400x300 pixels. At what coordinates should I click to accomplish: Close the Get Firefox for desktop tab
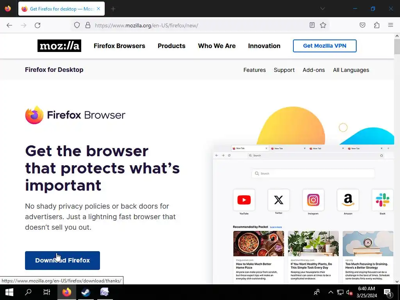(x=98, y=9)
